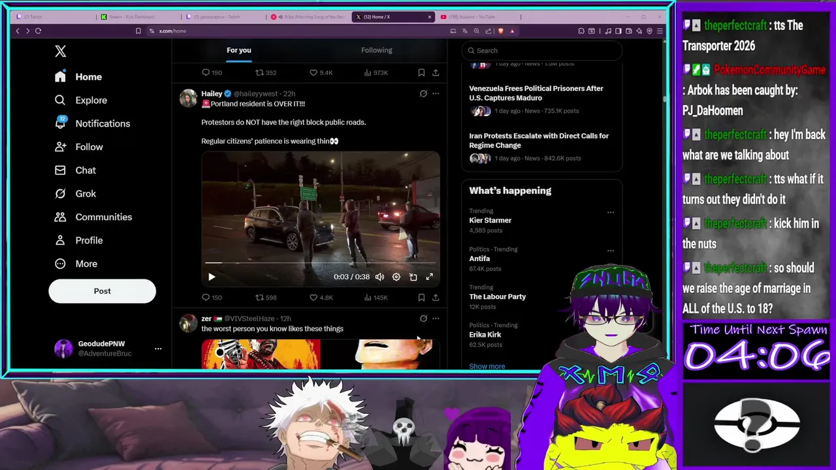Toggle picture-in-picture on the video
The width and height of the screenshot is (836, 470).
tap(413, 277)
